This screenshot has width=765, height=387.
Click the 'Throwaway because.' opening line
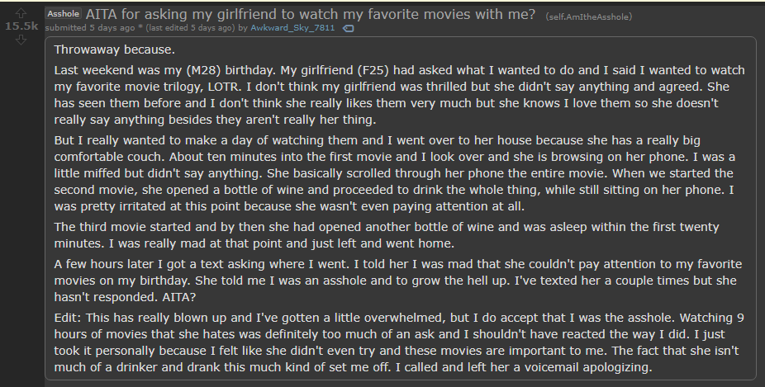114,50
